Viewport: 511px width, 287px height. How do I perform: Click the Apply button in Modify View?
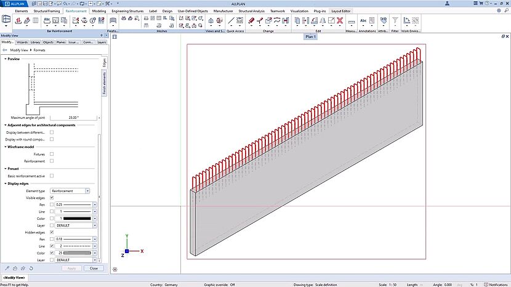coord(71,269)
